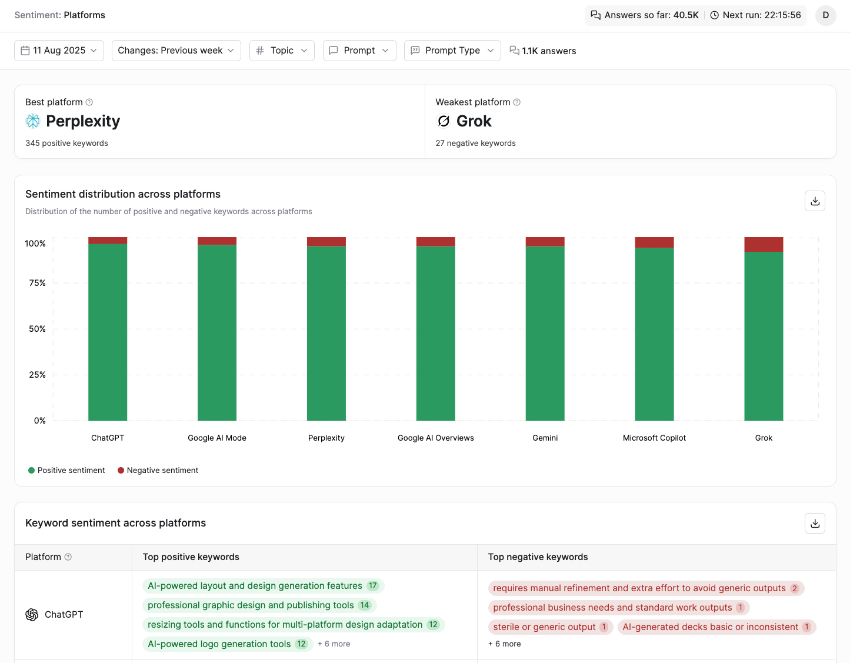
Task: Open the Prompt Type filter dropdown
Action: point(452,51)
